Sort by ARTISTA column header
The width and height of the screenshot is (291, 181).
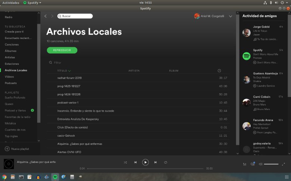point(134,71)
